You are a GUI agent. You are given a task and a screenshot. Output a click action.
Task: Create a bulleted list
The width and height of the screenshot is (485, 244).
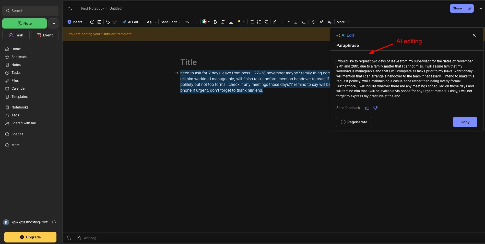pyautogui.click(x=252, y=22)
